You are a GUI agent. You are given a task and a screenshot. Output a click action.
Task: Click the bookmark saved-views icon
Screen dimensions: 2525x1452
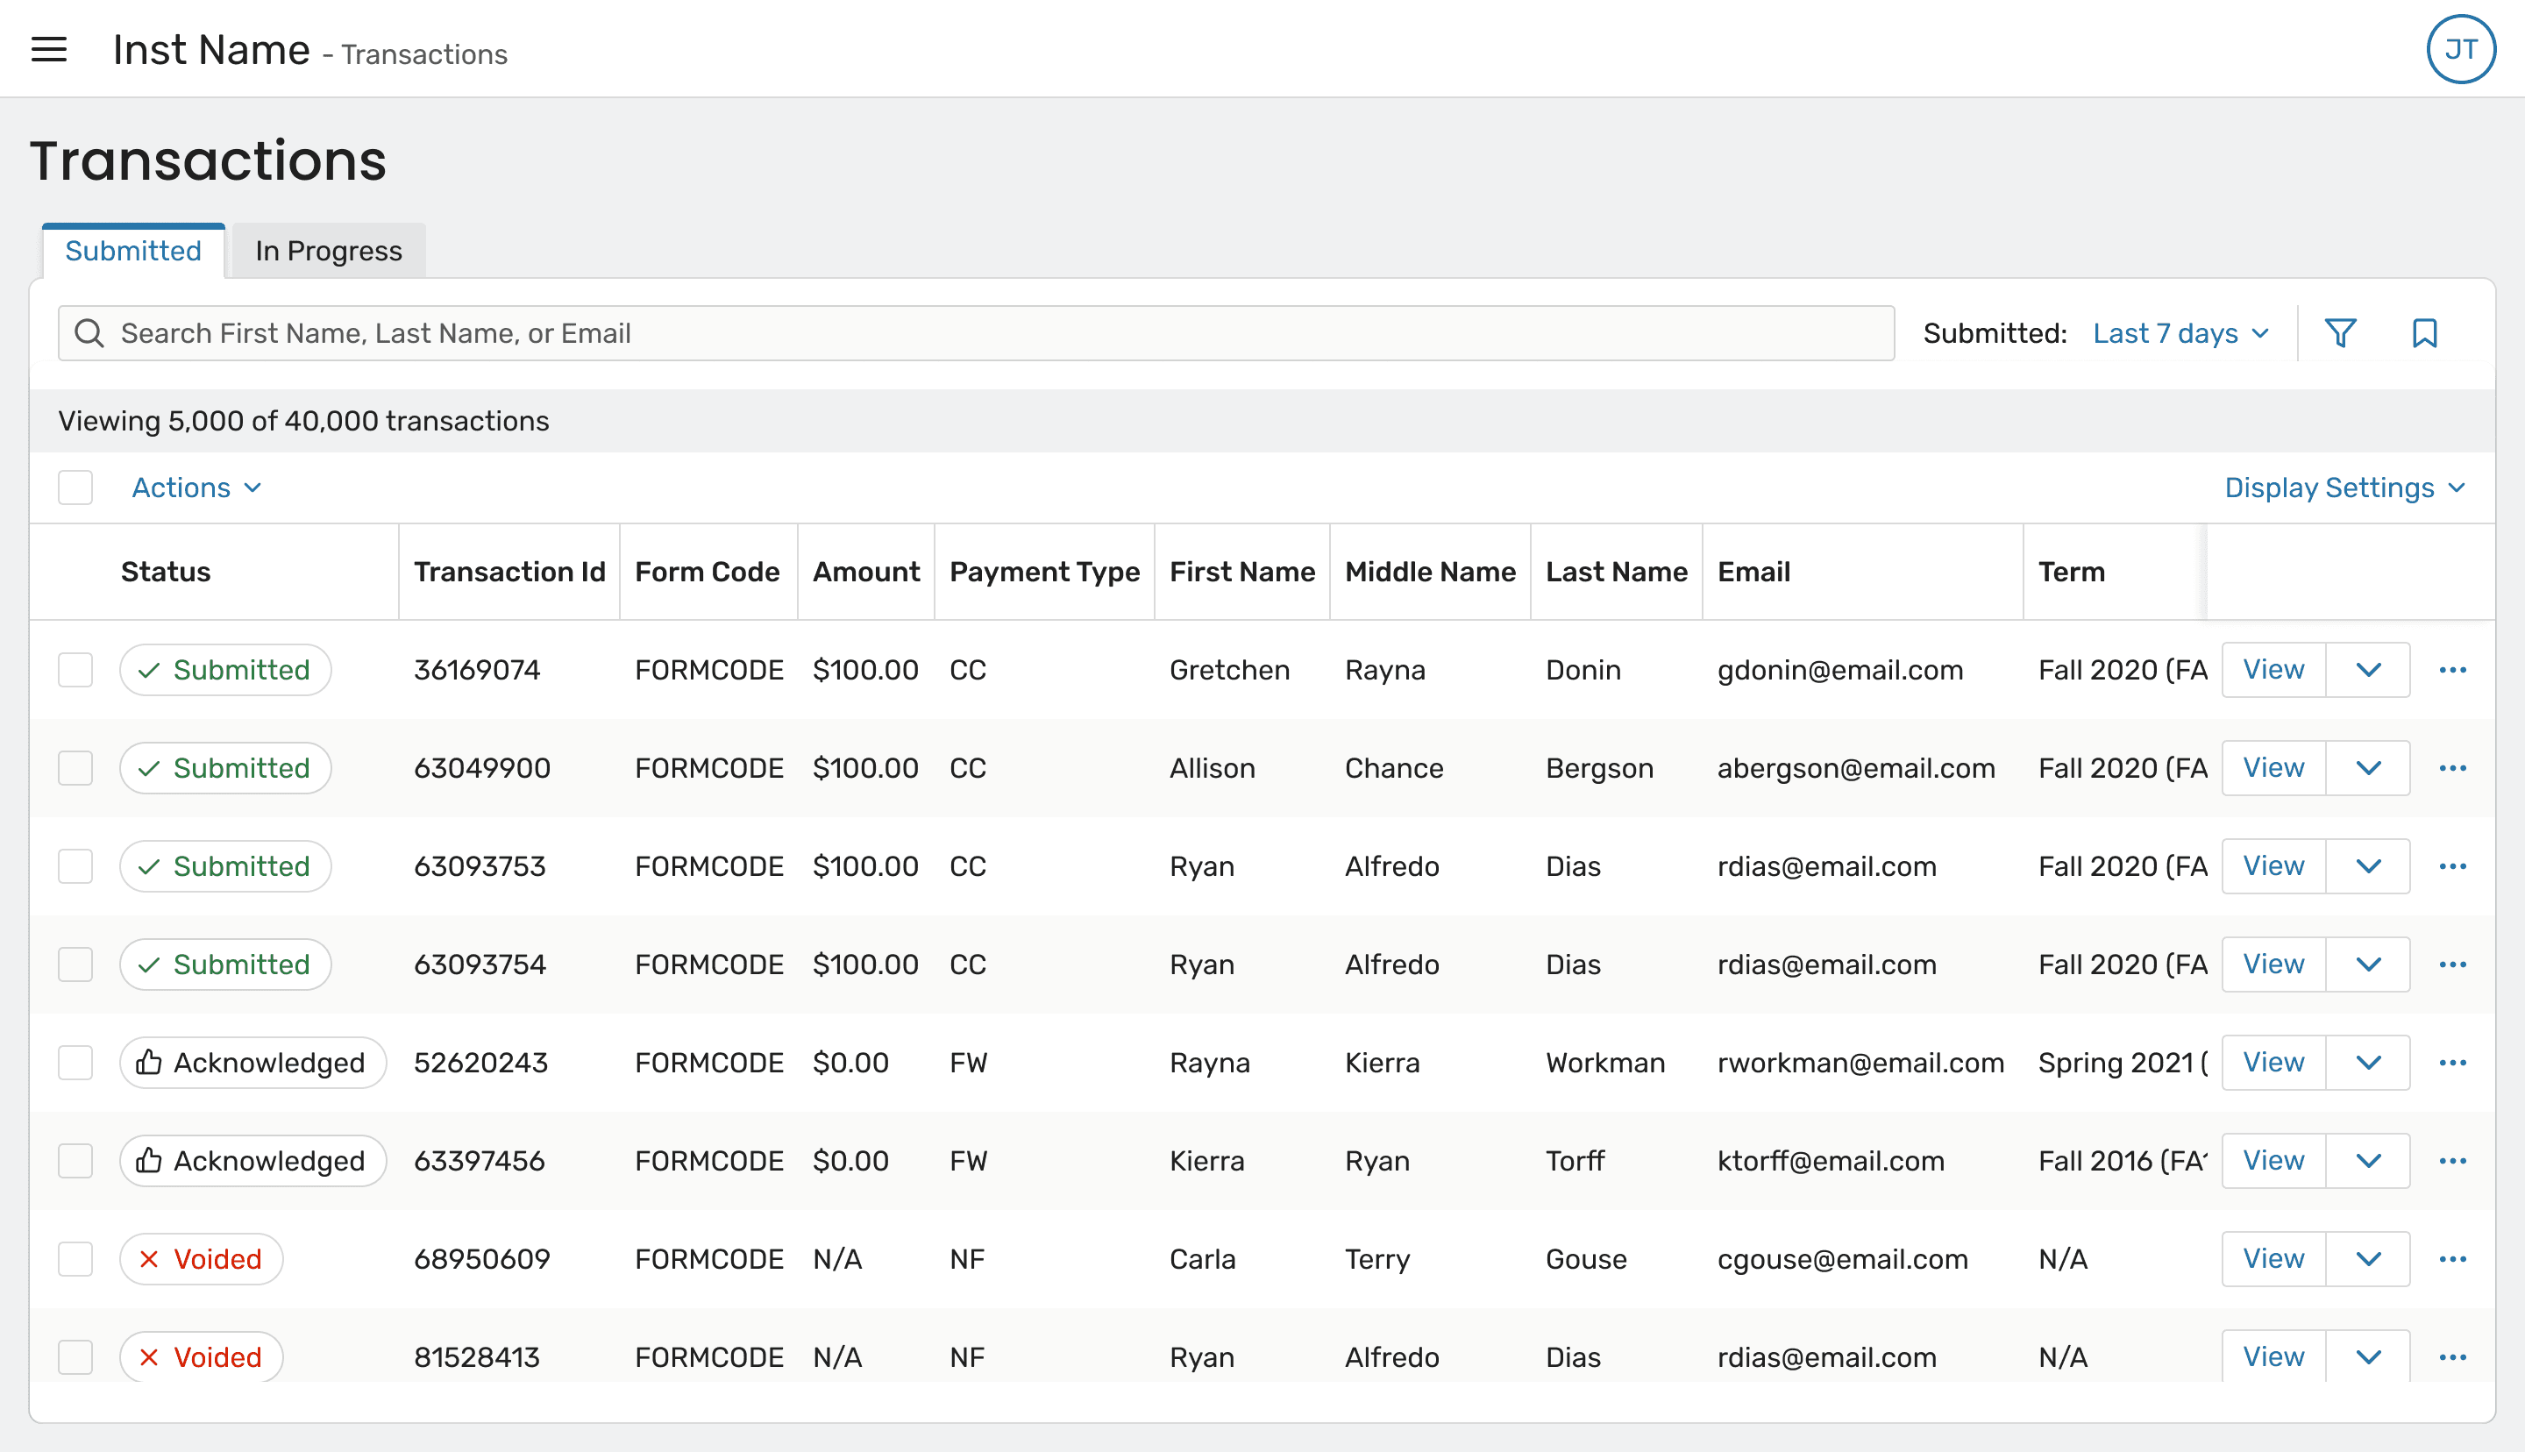click(x=2423, y=333)
